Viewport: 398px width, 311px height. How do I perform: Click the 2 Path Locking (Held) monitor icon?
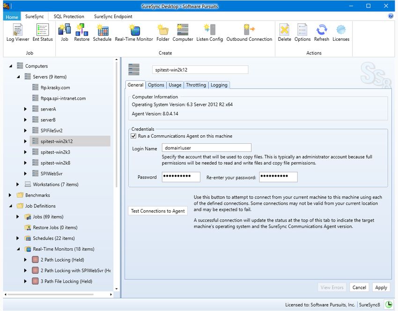pyautogui.click(x=35, y=259)
